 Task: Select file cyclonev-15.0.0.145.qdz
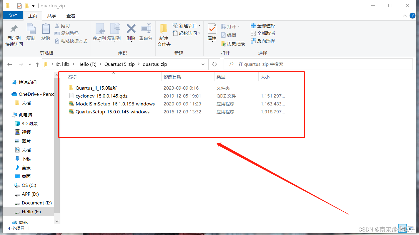pyautogui.click(x=98, y=96)
